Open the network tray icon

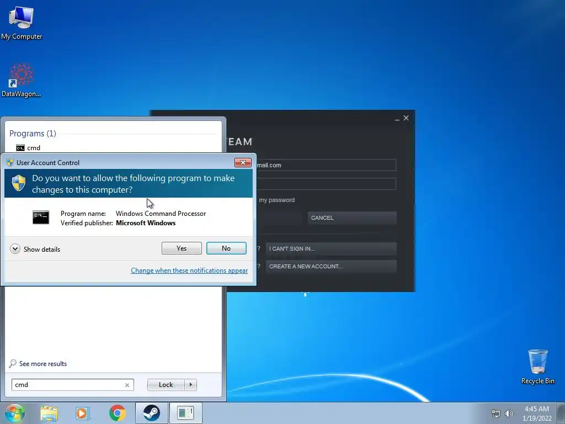(x=496, y=414)
